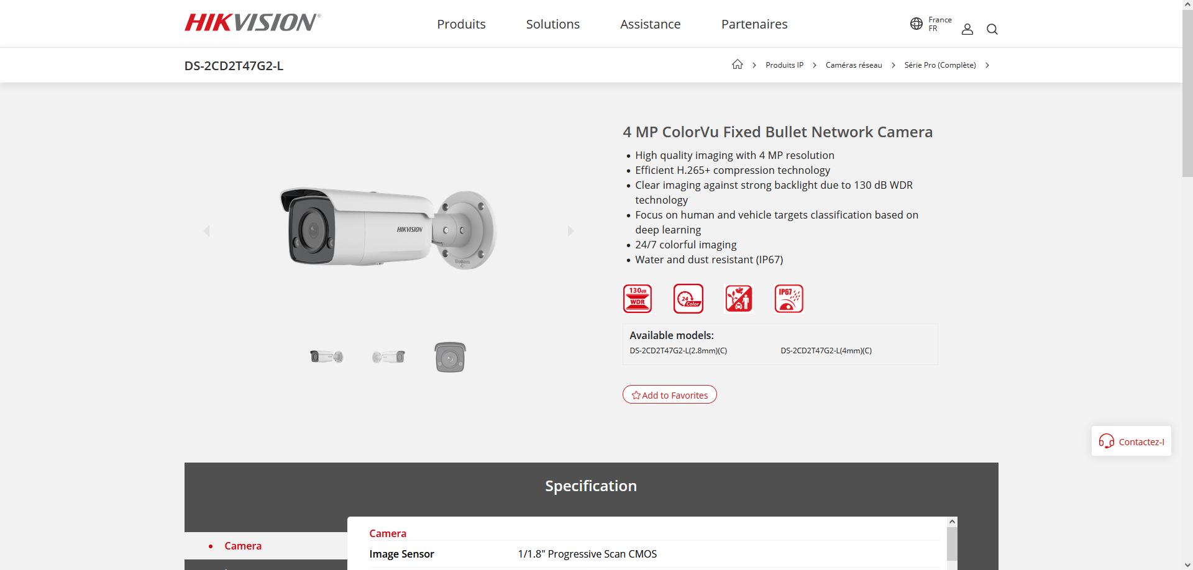Click the human and vehicle detection icon
Image resolution: width=1193 pixels, height=570 pixels.
(x=739, y=299)
